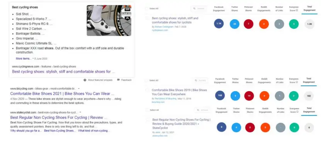Expand the dropdown arrow next to www.bicycling.com URL
The image size is (321, 142).
(79, 89)
